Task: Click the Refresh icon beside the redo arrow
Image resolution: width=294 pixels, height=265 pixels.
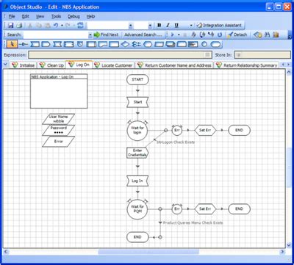Action: [x=80, y=26]
